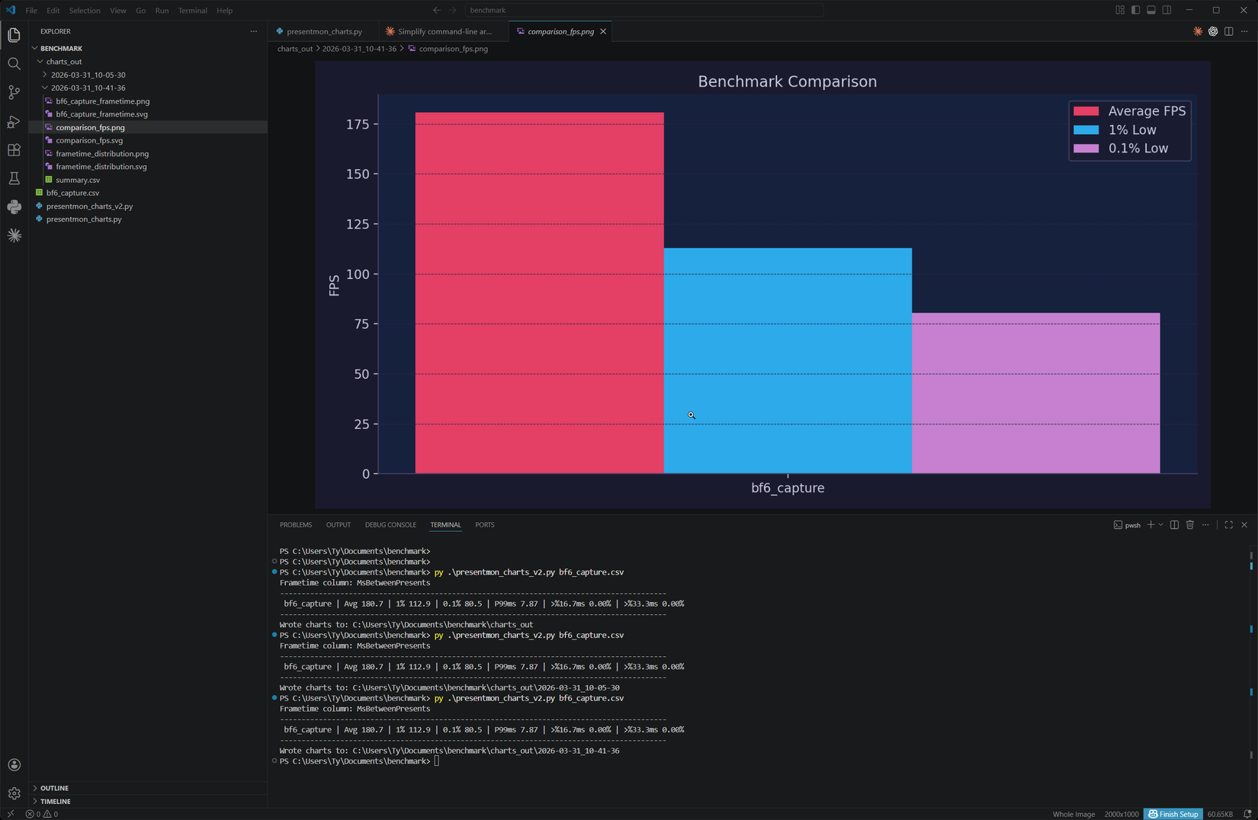The height and width of the screenshot is (820, 1258).
Task: Open the terminal launch profile dropdown arrow
Action: coord(1160,524)
